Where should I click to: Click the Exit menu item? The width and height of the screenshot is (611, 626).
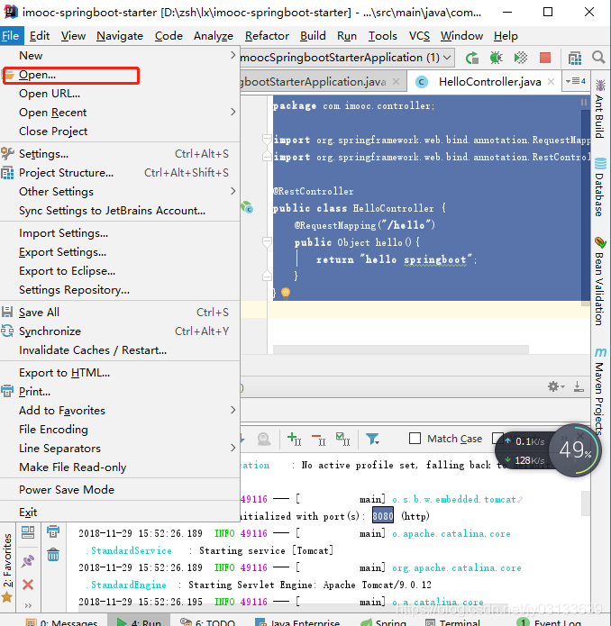coord(120,513)
